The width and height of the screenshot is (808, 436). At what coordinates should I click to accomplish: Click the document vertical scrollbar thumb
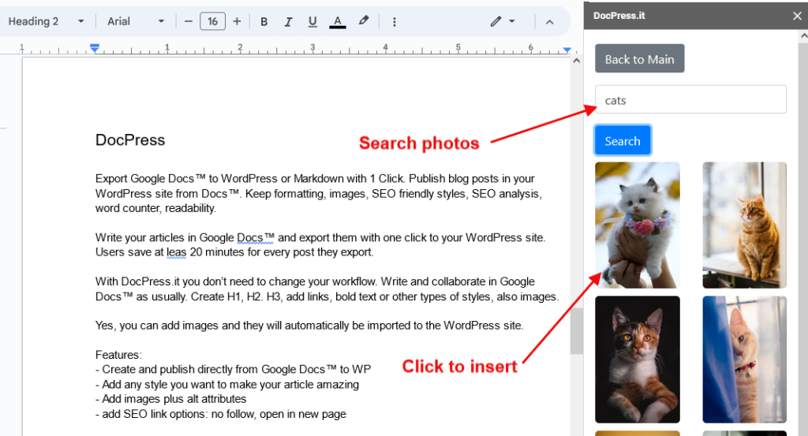click(576, 331)
